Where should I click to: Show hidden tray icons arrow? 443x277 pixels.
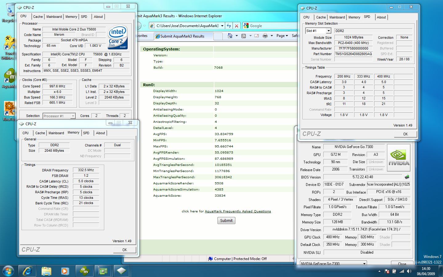pyautogui.click(x=379, y=271)
